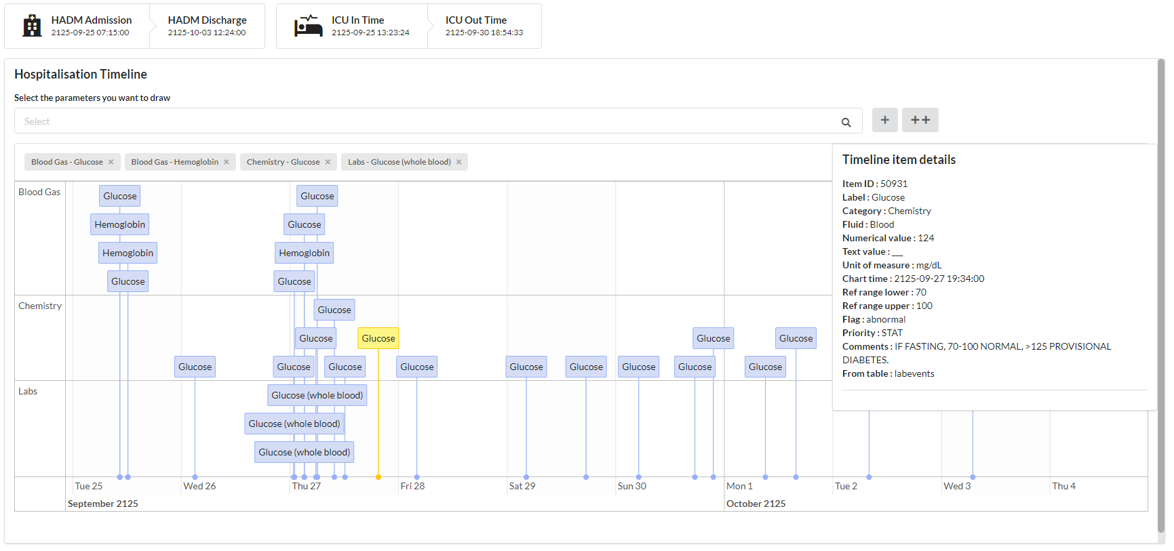
Task: Select the ICU In Time tile
Action: 352,26
